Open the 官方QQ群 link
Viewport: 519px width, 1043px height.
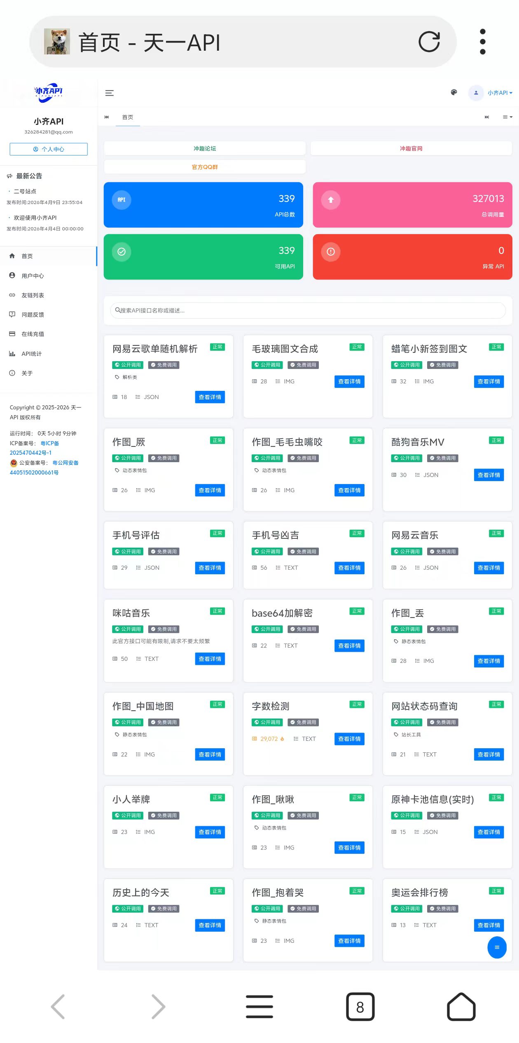[x=205, y=167]
